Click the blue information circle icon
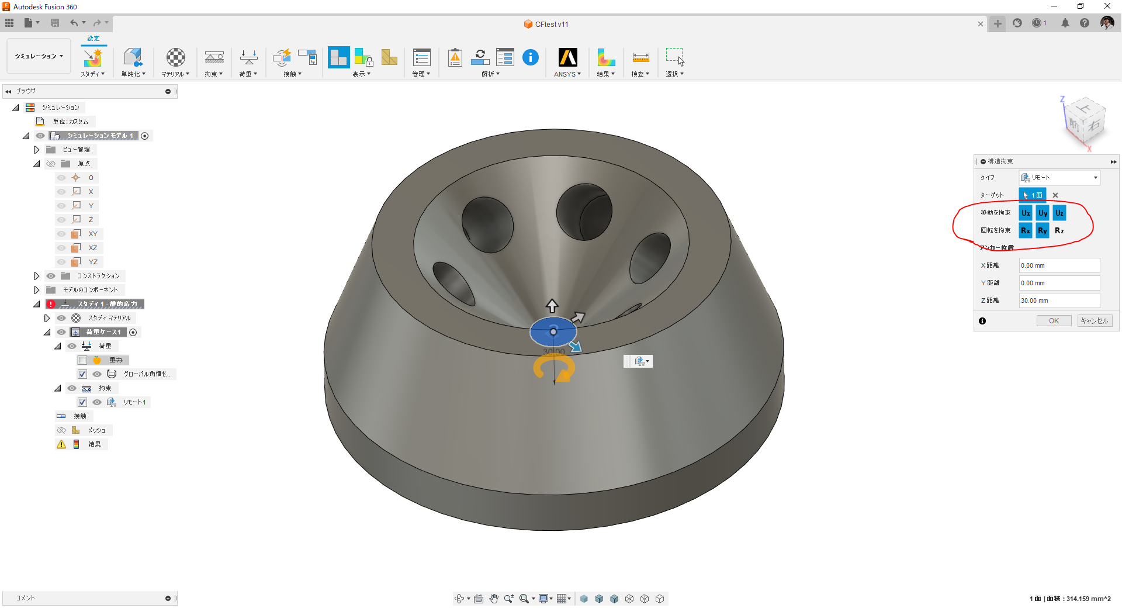 click(531, 57)
